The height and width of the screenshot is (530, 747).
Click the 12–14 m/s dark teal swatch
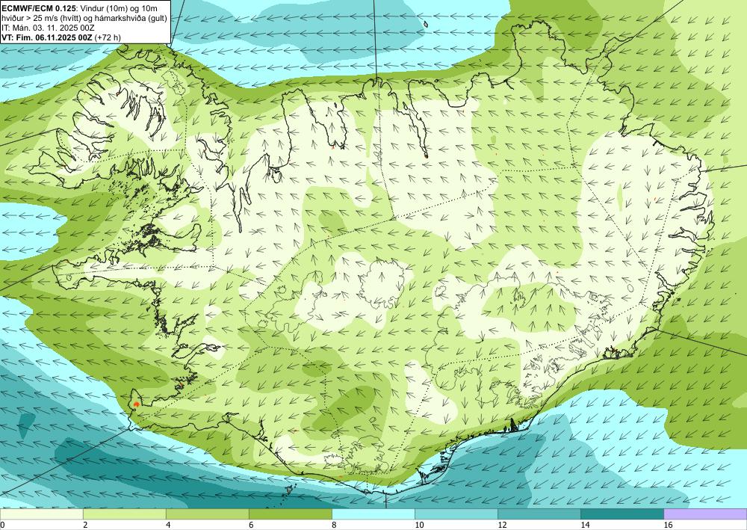[539, 514]
